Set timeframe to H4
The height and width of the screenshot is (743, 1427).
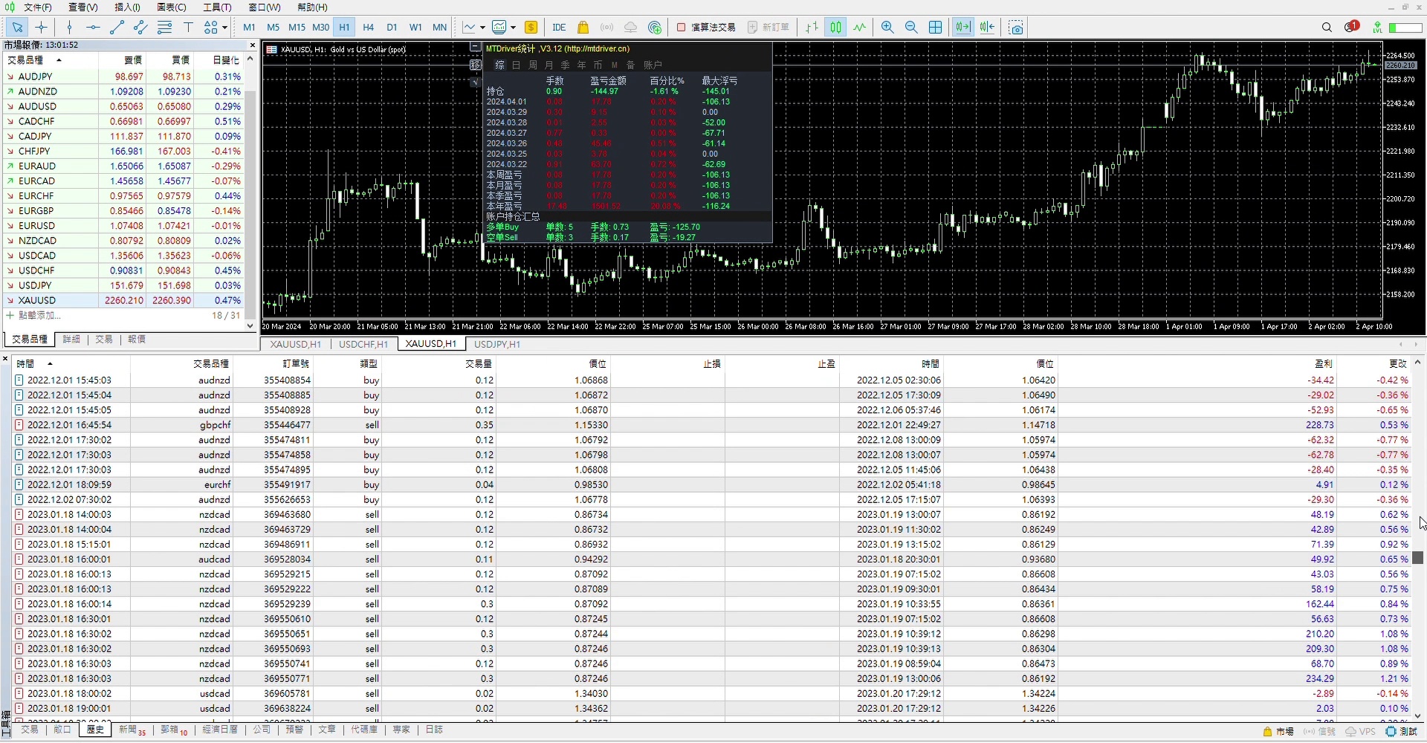click(x=368, y=27)
